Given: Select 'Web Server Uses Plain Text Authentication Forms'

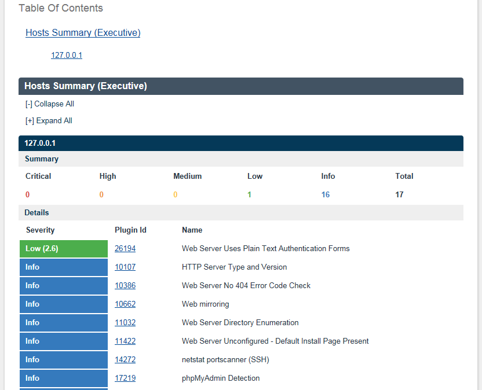Looking at the screenshot, I should click(x=265, y=248).
